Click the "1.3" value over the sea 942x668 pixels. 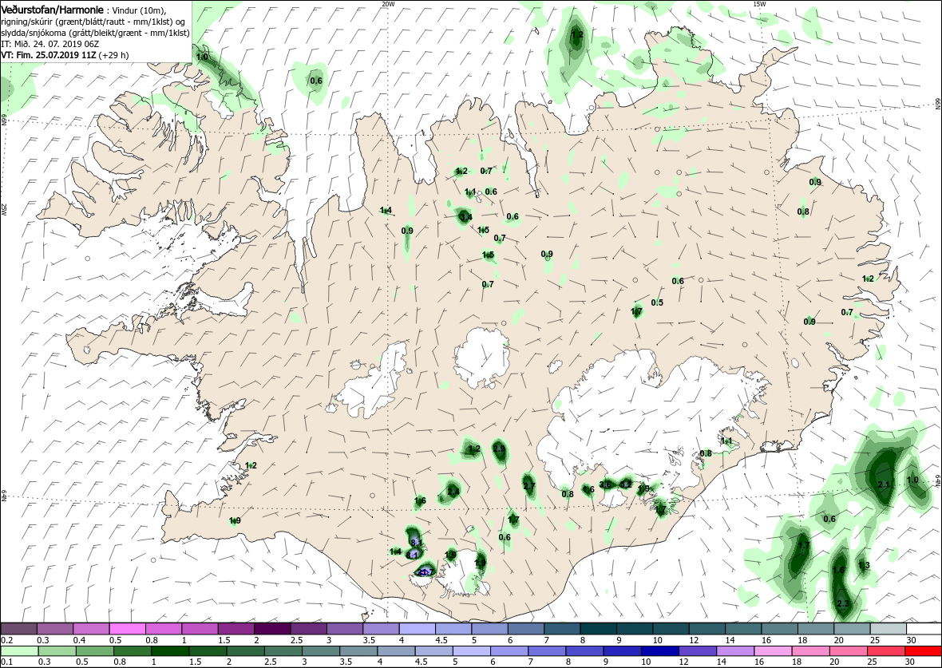[864, 565]
